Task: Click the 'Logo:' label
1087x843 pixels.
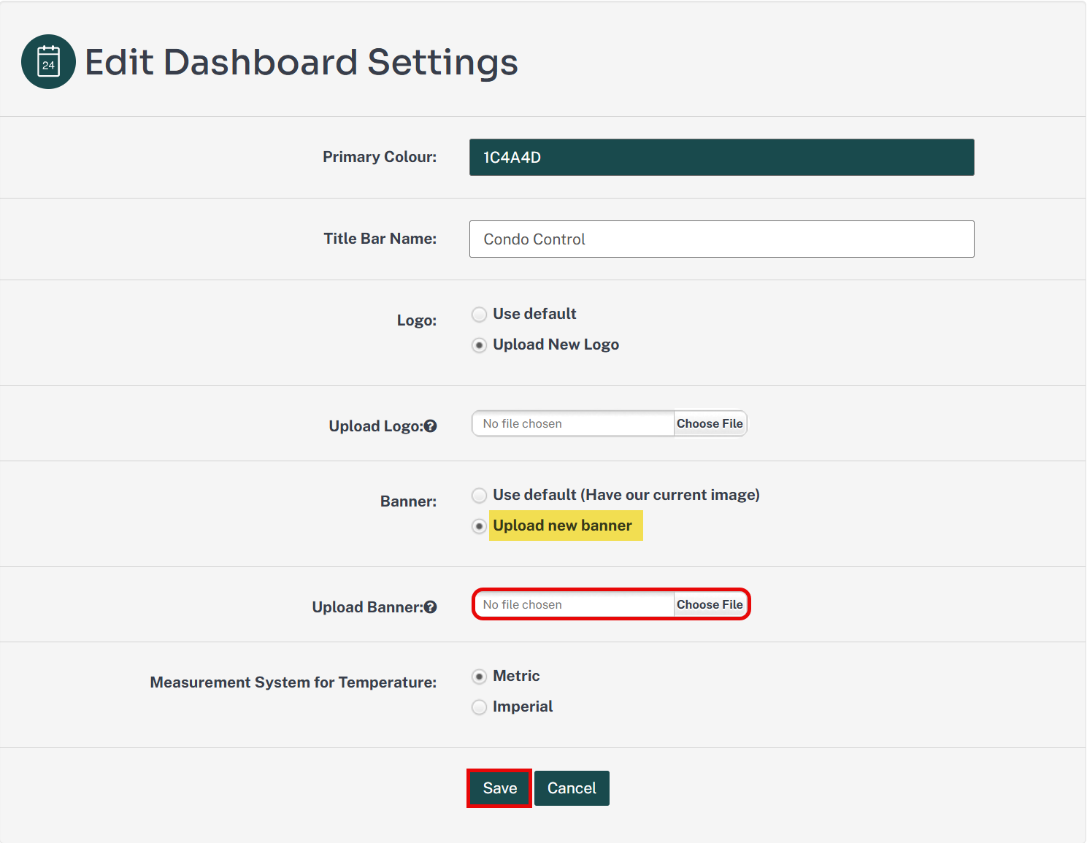Action: tap(417, 320)
